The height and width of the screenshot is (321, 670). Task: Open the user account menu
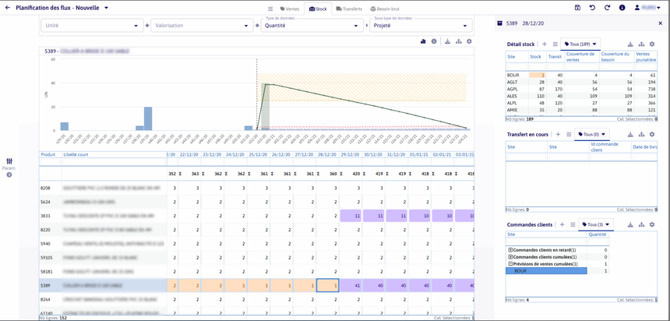(x=649, y=8)
